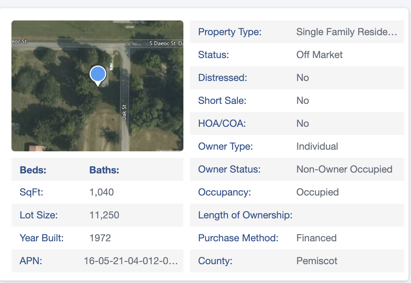Click the Beds label
The height and width of the screenshot is (283, 411).
33,170
